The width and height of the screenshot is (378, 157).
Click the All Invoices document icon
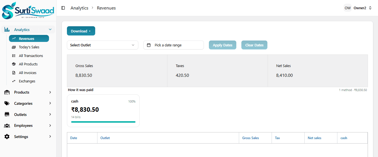[14, 73]
